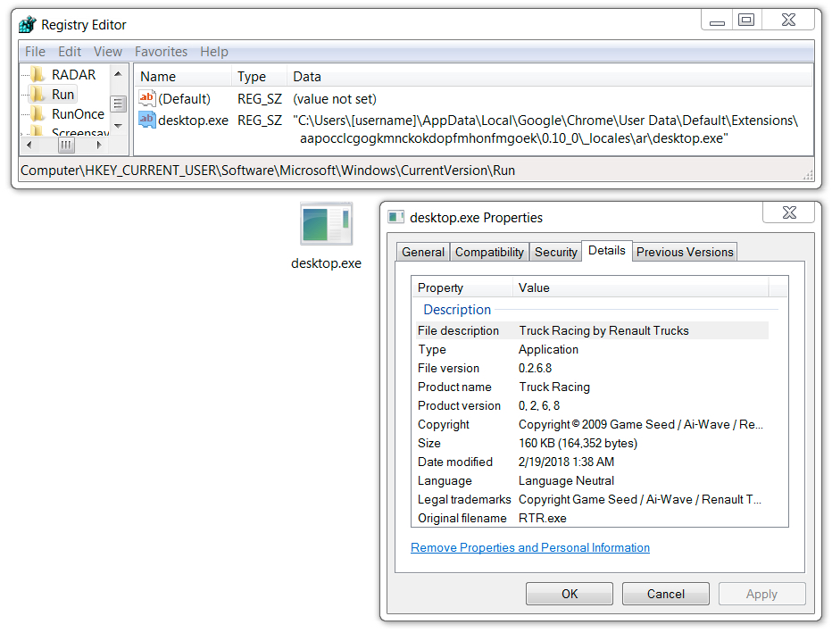Maximize the Registry Editor window
This screenshot has width=832, height=633.
(x=746, y=21)
